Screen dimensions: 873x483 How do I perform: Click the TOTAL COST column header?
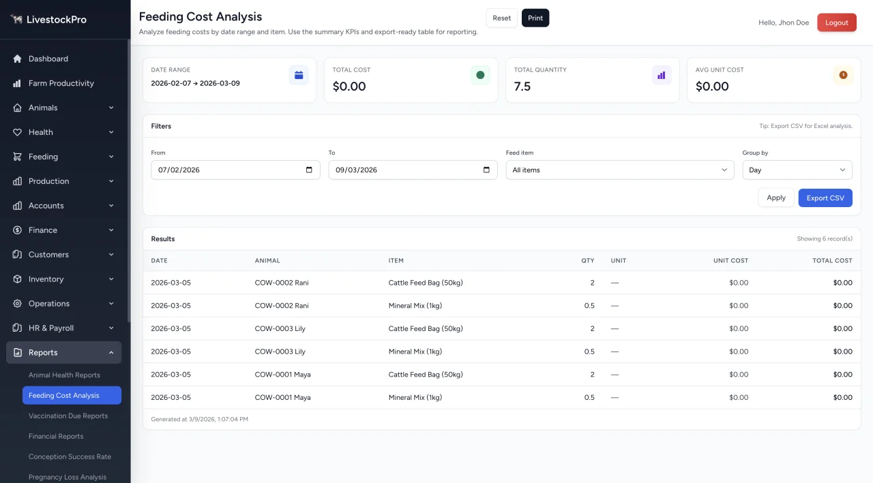[x=832, y=261]
